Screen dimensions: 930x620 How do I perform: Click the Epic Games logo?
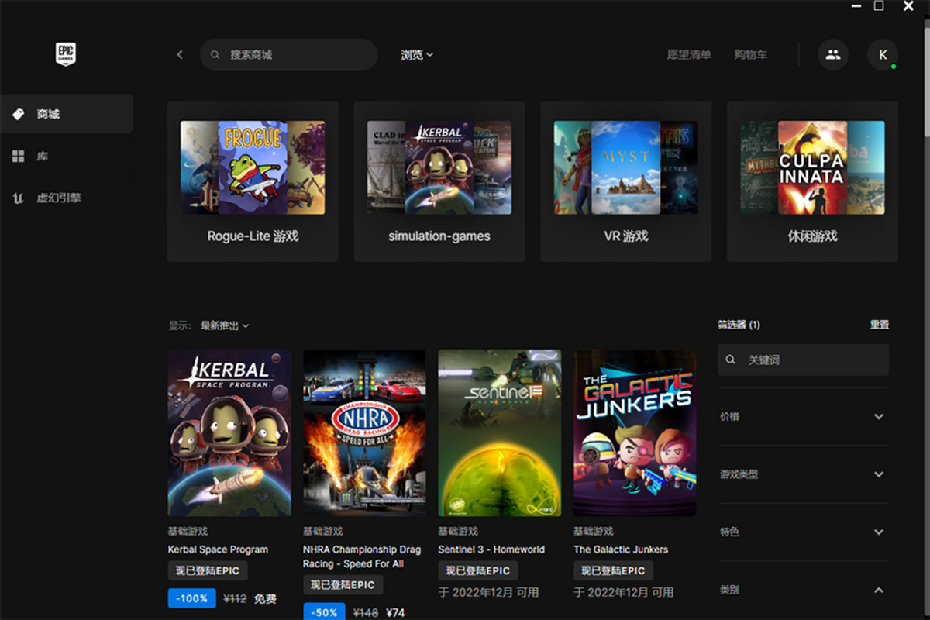pyautogui.click(x=66, y=54)
